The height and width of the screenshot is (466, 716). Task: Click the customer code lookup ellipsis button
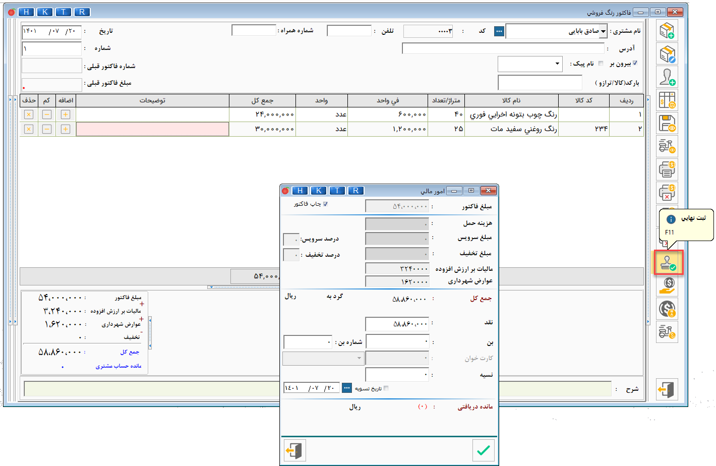click(499, 31)
